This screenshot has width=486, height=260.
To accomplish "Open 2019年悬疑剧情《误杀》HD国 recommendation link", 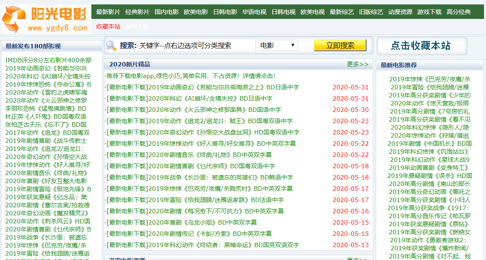I will point(430,175).
